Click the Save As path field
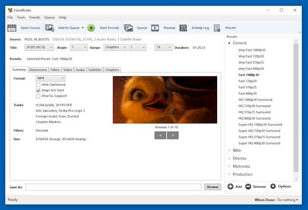This screenshot has height=210, width=308. pyautogui.click(x=113, y=187)
